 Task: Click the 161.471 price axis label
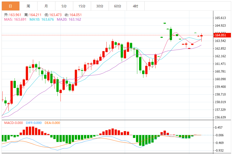click(x=220, y=64)
